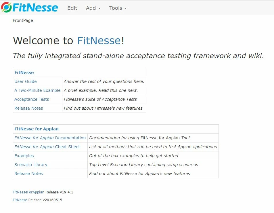
Task: Click the FitNesse logo icon
Action: tap(6, 7)
